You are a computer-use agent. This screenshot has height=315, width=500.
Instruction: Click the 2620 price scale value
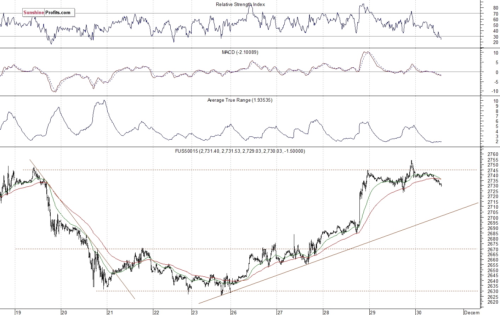point(493,302)
